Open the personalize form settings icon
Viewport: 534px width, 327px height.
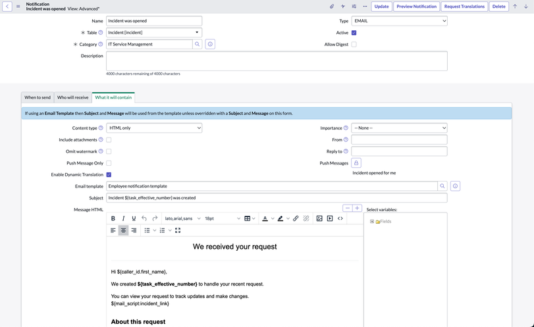(x=354, y=6)
